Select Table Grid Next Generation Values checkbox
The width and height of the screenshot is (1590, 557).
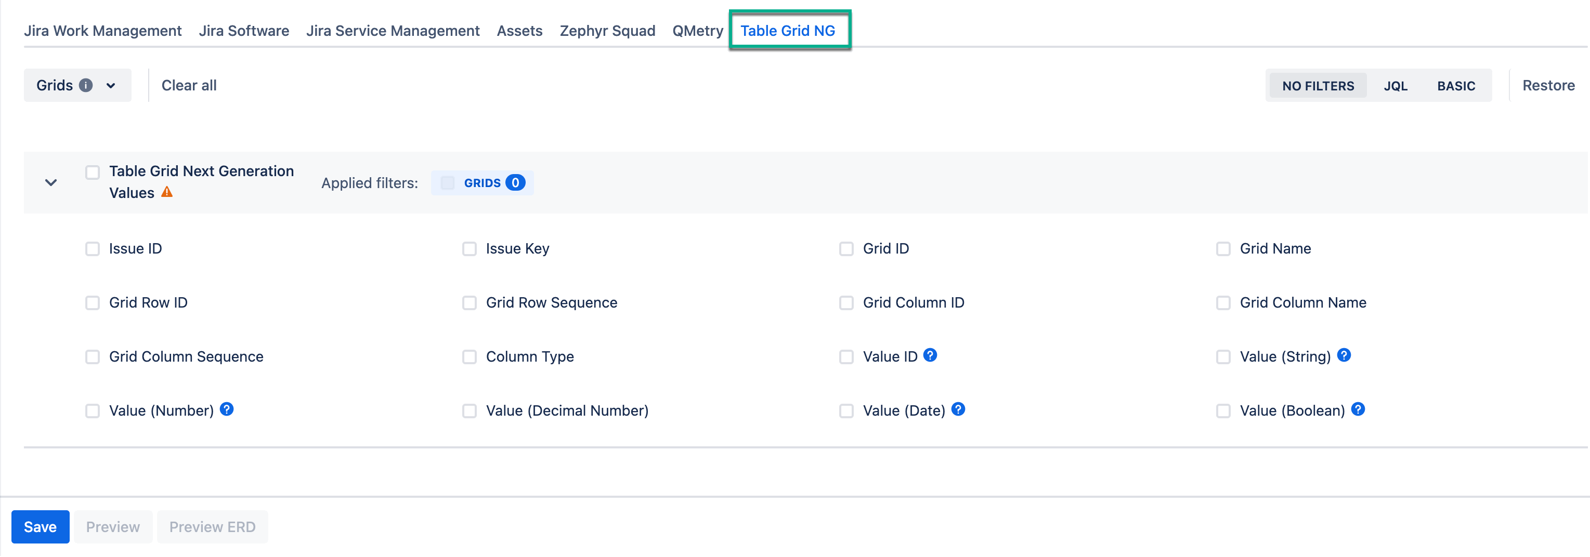pyautogui.click(x=93, y=172)
